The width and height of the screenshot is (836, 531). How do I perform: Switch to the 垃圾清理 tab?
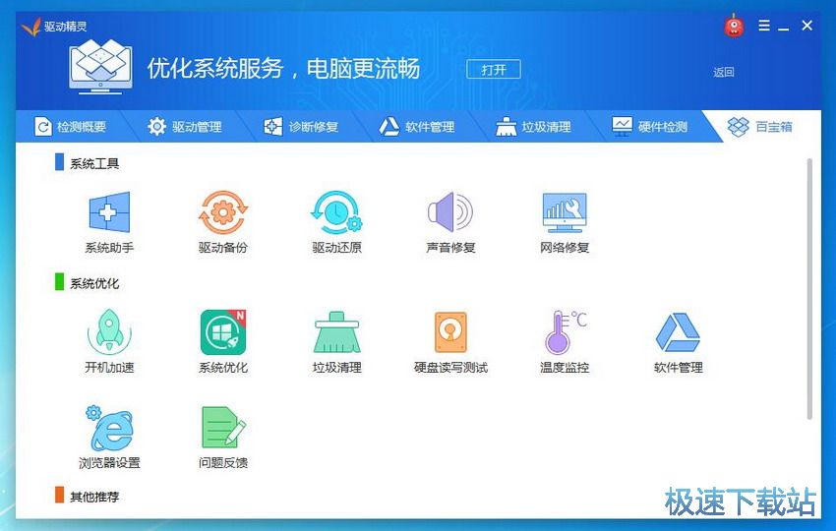(533, 126)
